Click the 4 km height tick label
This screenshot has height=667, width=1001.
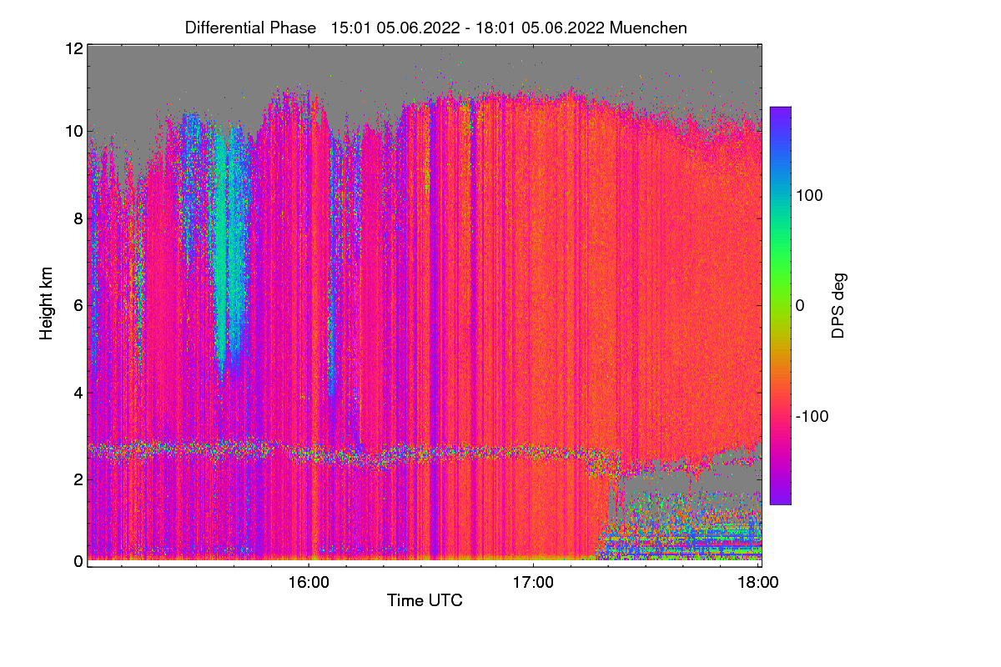(78, 392)
